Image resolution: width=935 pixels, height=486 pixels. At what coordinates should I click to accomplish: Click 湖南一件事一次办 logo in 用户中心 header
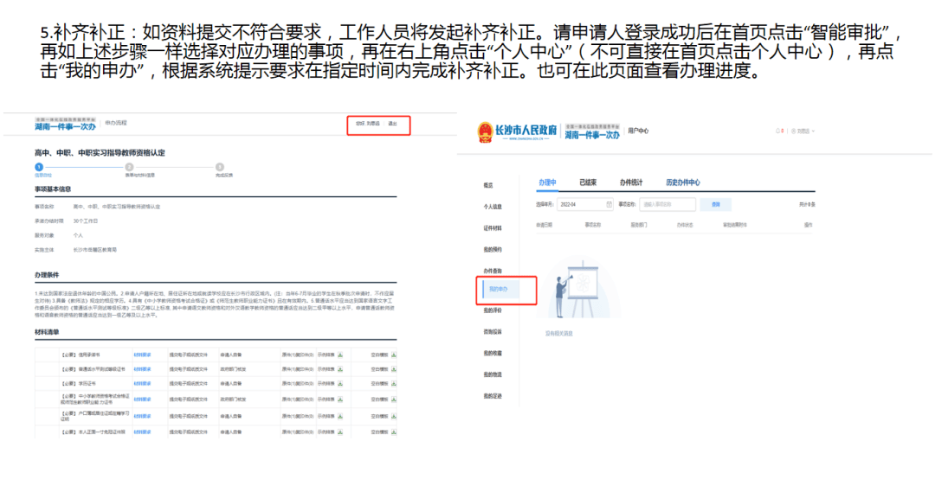click(592, 131)
